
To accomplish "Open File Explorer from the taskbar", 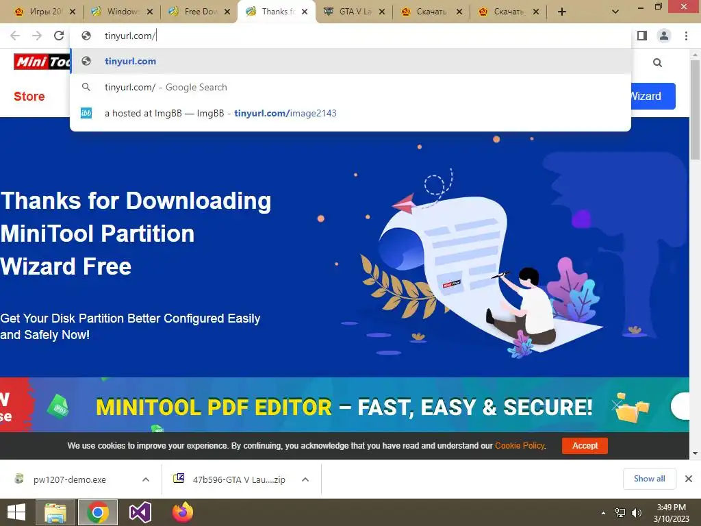I will click(x=55, y=512).
